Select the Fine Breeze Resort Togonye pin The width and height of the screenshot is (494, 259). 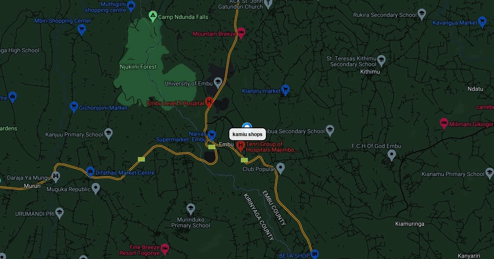165,249
